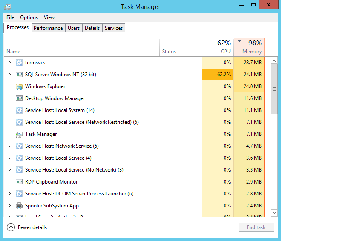
Task: Click the 4.7 MB memory value
Action: [x=254, y=146]
